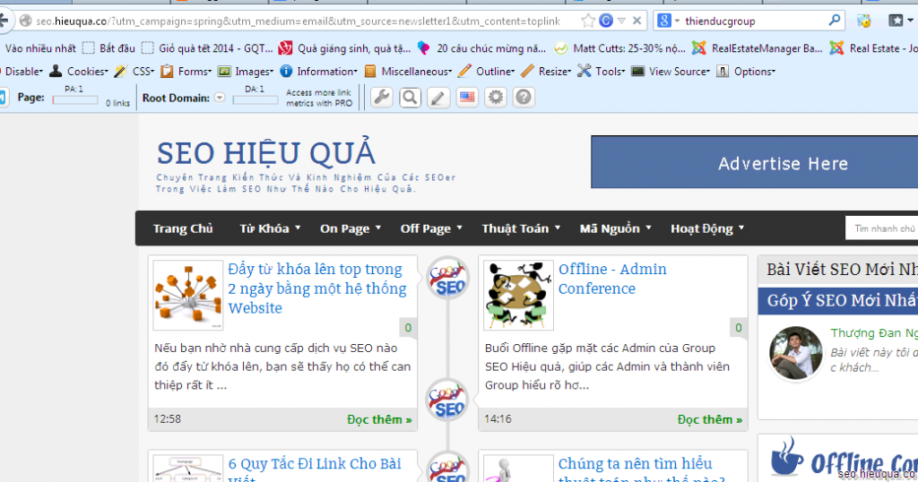Open the Giỏ quà tết 2014 bookmark

[x=208, y=48]
